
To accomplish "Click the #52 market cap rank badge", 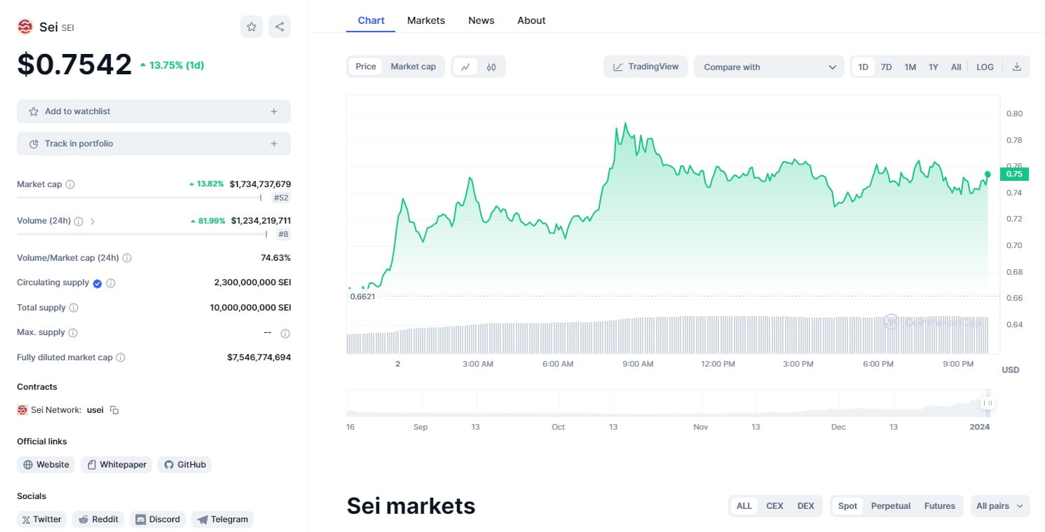I will point(280,198).
